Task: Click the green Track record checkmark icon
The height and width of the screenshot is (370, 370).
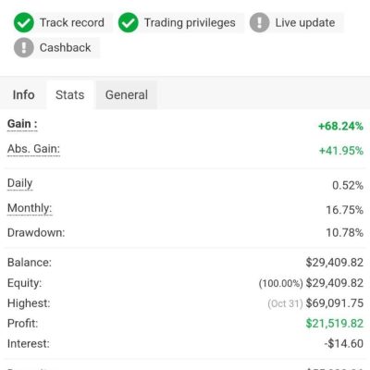Action: 24,23
